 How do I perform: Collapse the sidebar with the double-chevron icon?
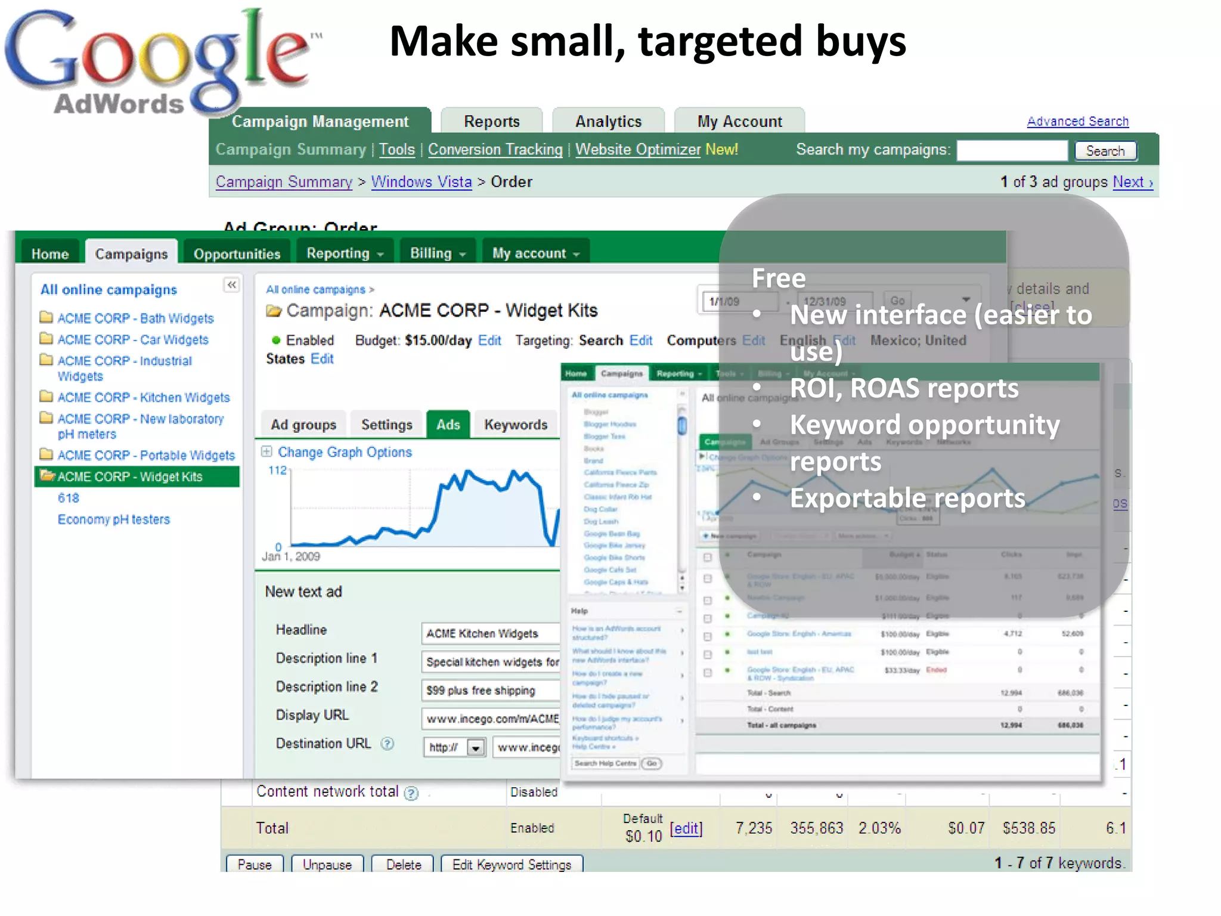click(231, 285)
